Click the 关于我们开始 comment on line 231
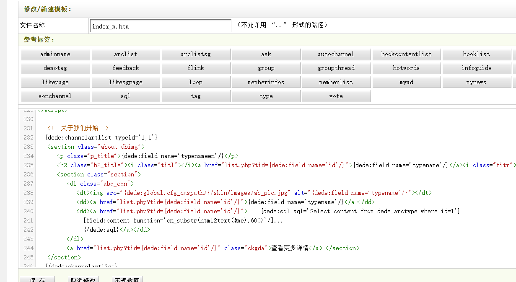This screenshot has height=282, width=516. (78, 128)
